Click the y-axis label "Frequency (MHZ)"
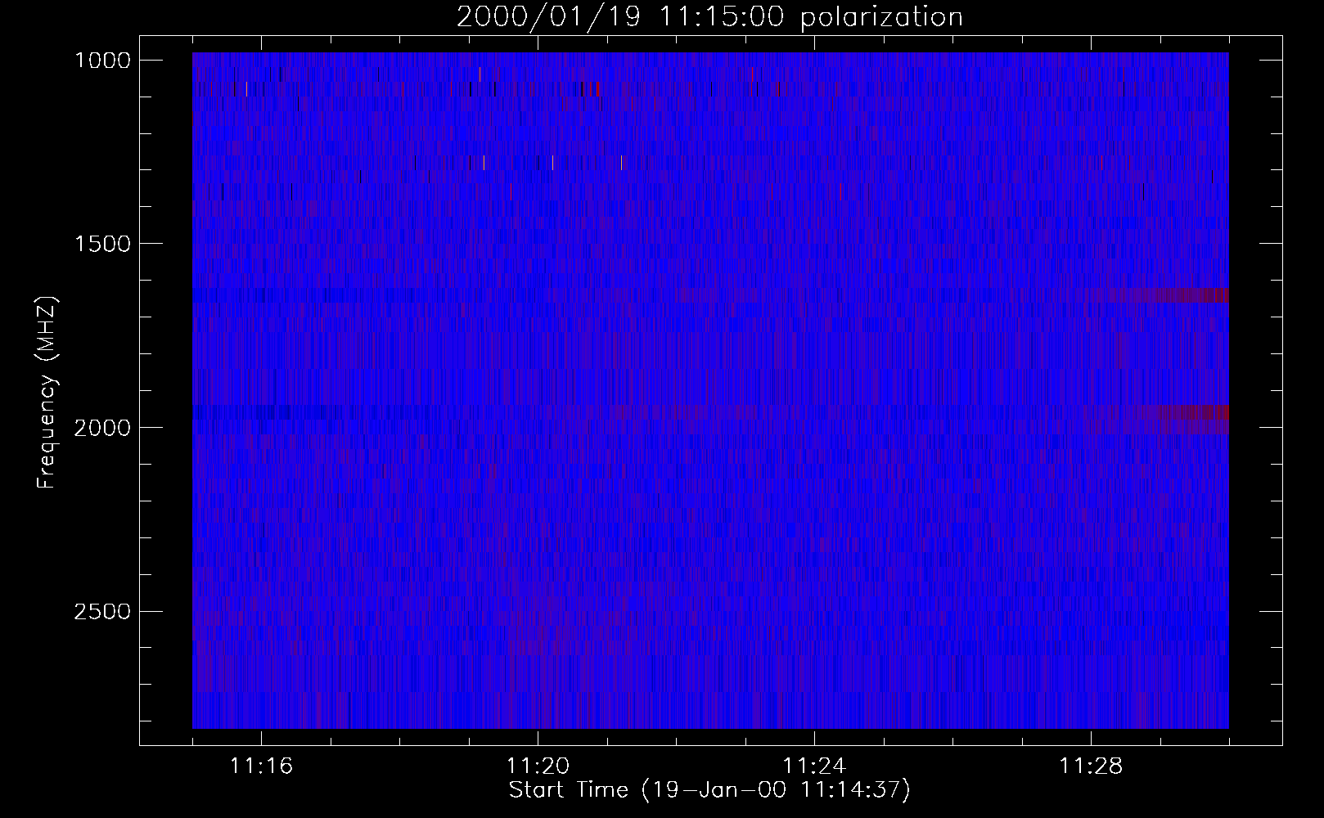This screenshot has width=1324, height=818. point(47,392)
